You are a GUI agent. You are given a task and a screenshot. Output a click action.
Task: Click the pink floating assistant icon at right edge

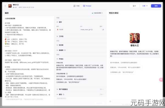(161, 80)
